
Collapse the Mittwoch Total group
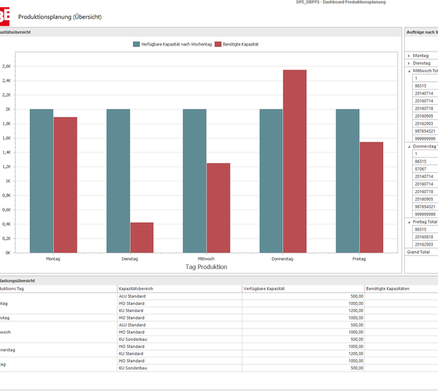[409, 71]
